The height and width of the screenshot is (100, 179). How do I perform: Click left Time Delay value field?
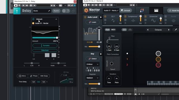34,82
